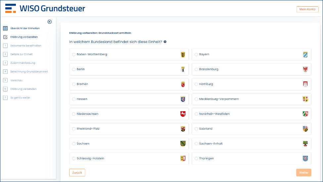Go to So geht's weiter step
The width and height of the screenshot is (323, 182).
[20, 98]
